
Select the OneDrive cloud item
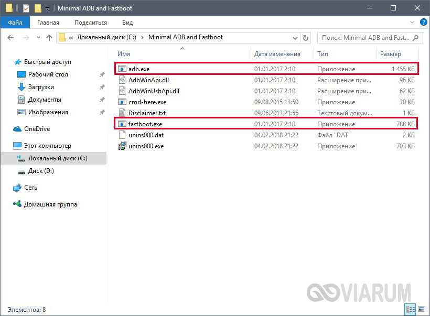tap(37, 129)
